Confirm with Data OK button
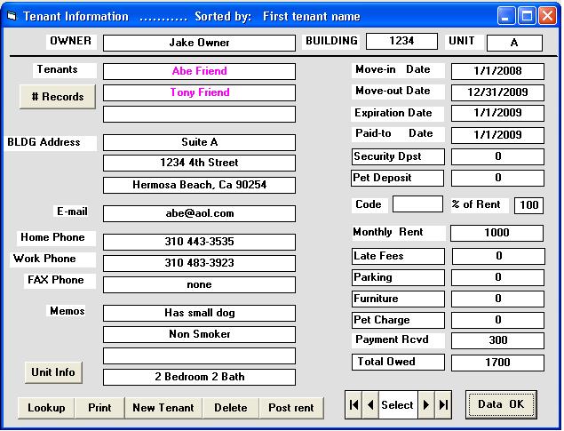This screenshot has height=431, width=564. (x=501, y=405)
